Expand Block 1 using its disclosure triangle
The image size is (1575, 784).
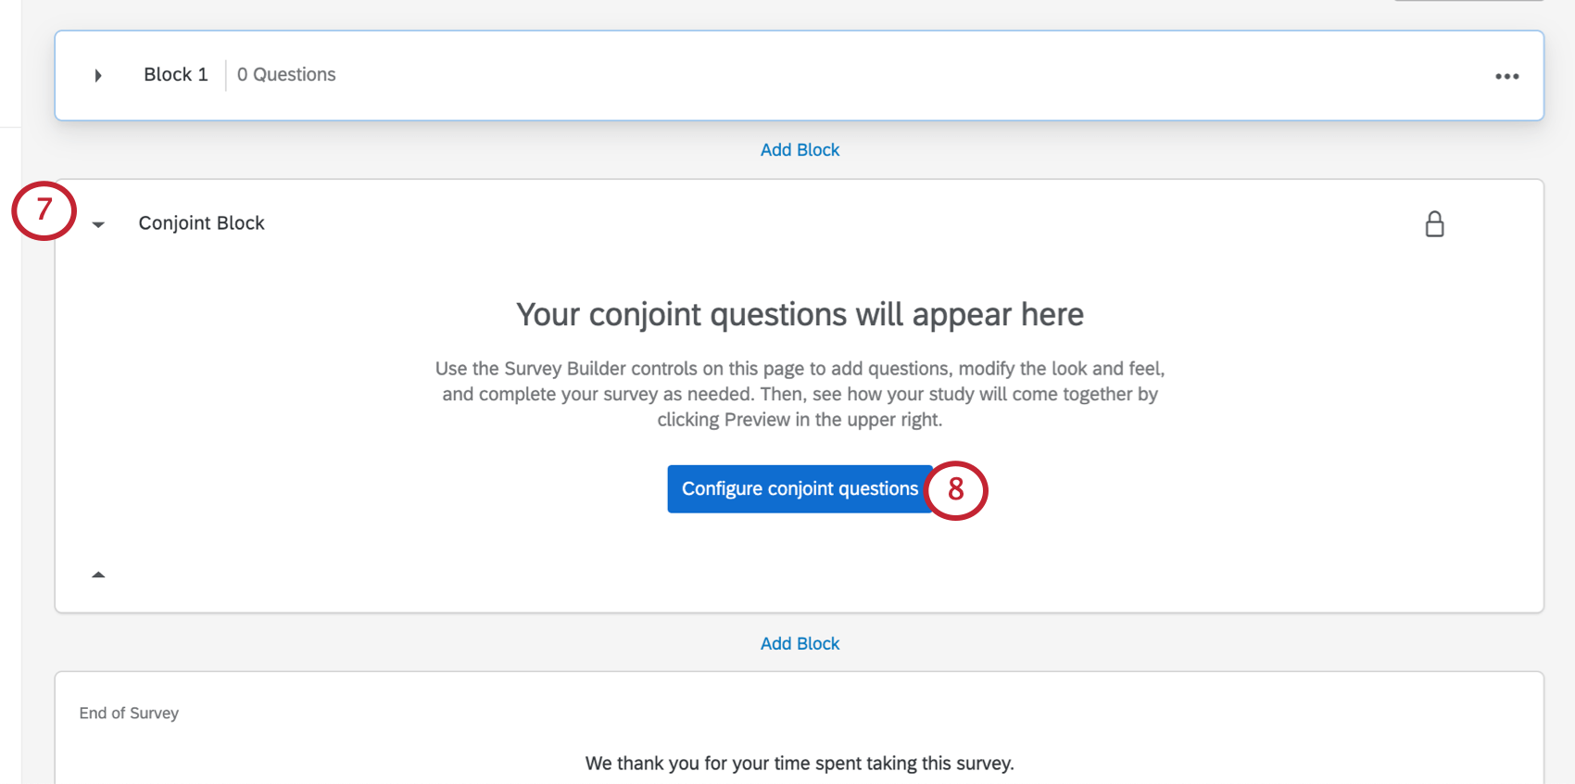point(97,75)
